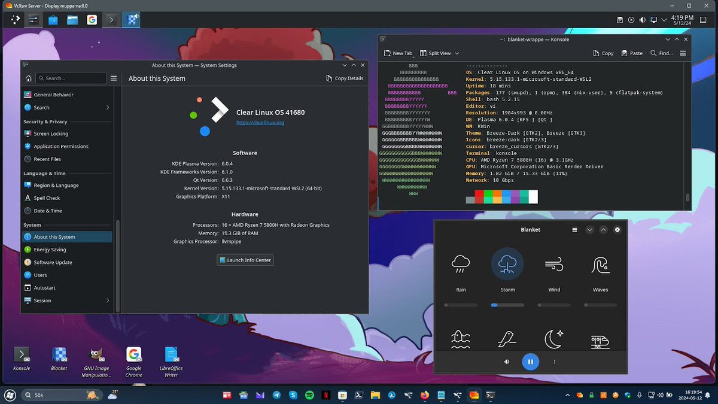Click Blanket task in Plasma panel
Viewport: 718px width, 404px height.
pyautogui.click(x=130, y=20)
